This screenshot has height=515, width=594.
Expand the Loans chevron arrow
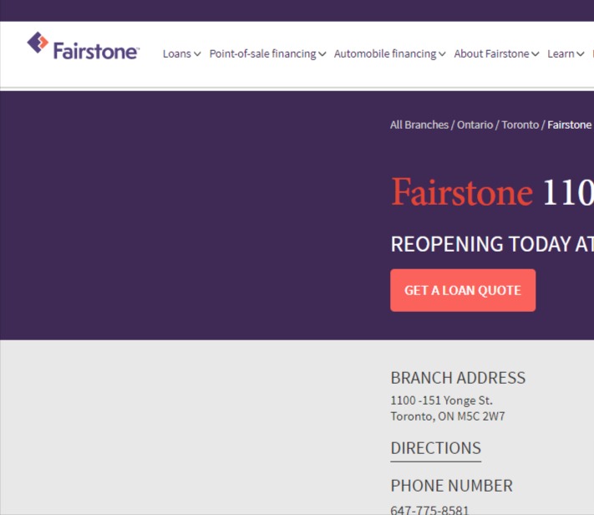click(197, 54)
